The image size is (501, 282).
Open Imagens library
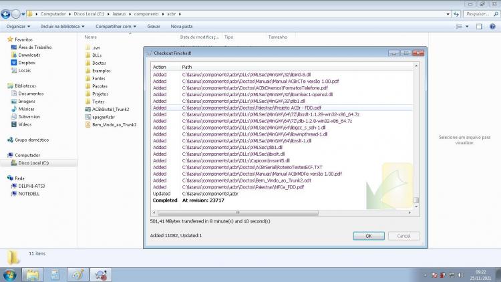23,101
